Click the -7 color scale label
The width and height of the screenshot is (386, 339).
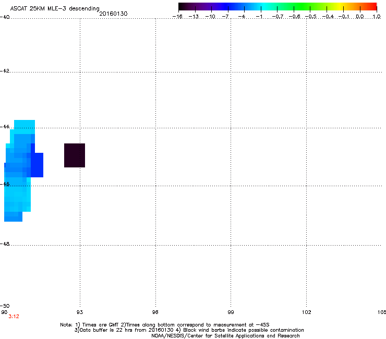coord(225,17)
